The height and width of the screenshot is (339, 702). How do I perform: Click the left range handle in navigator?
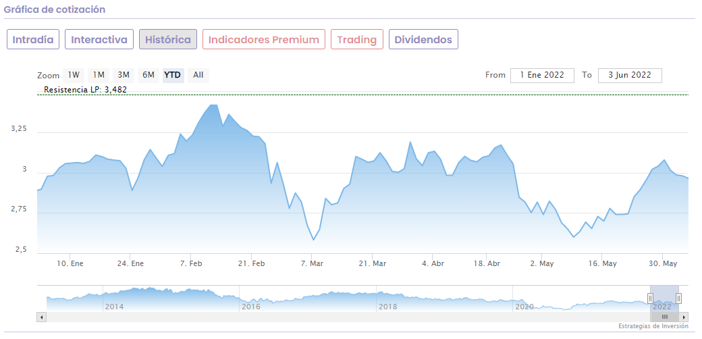point(651,298)
